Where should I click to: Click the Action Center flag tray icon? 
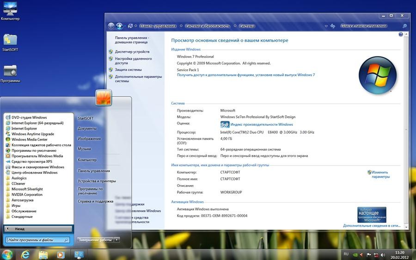(369, 255)
